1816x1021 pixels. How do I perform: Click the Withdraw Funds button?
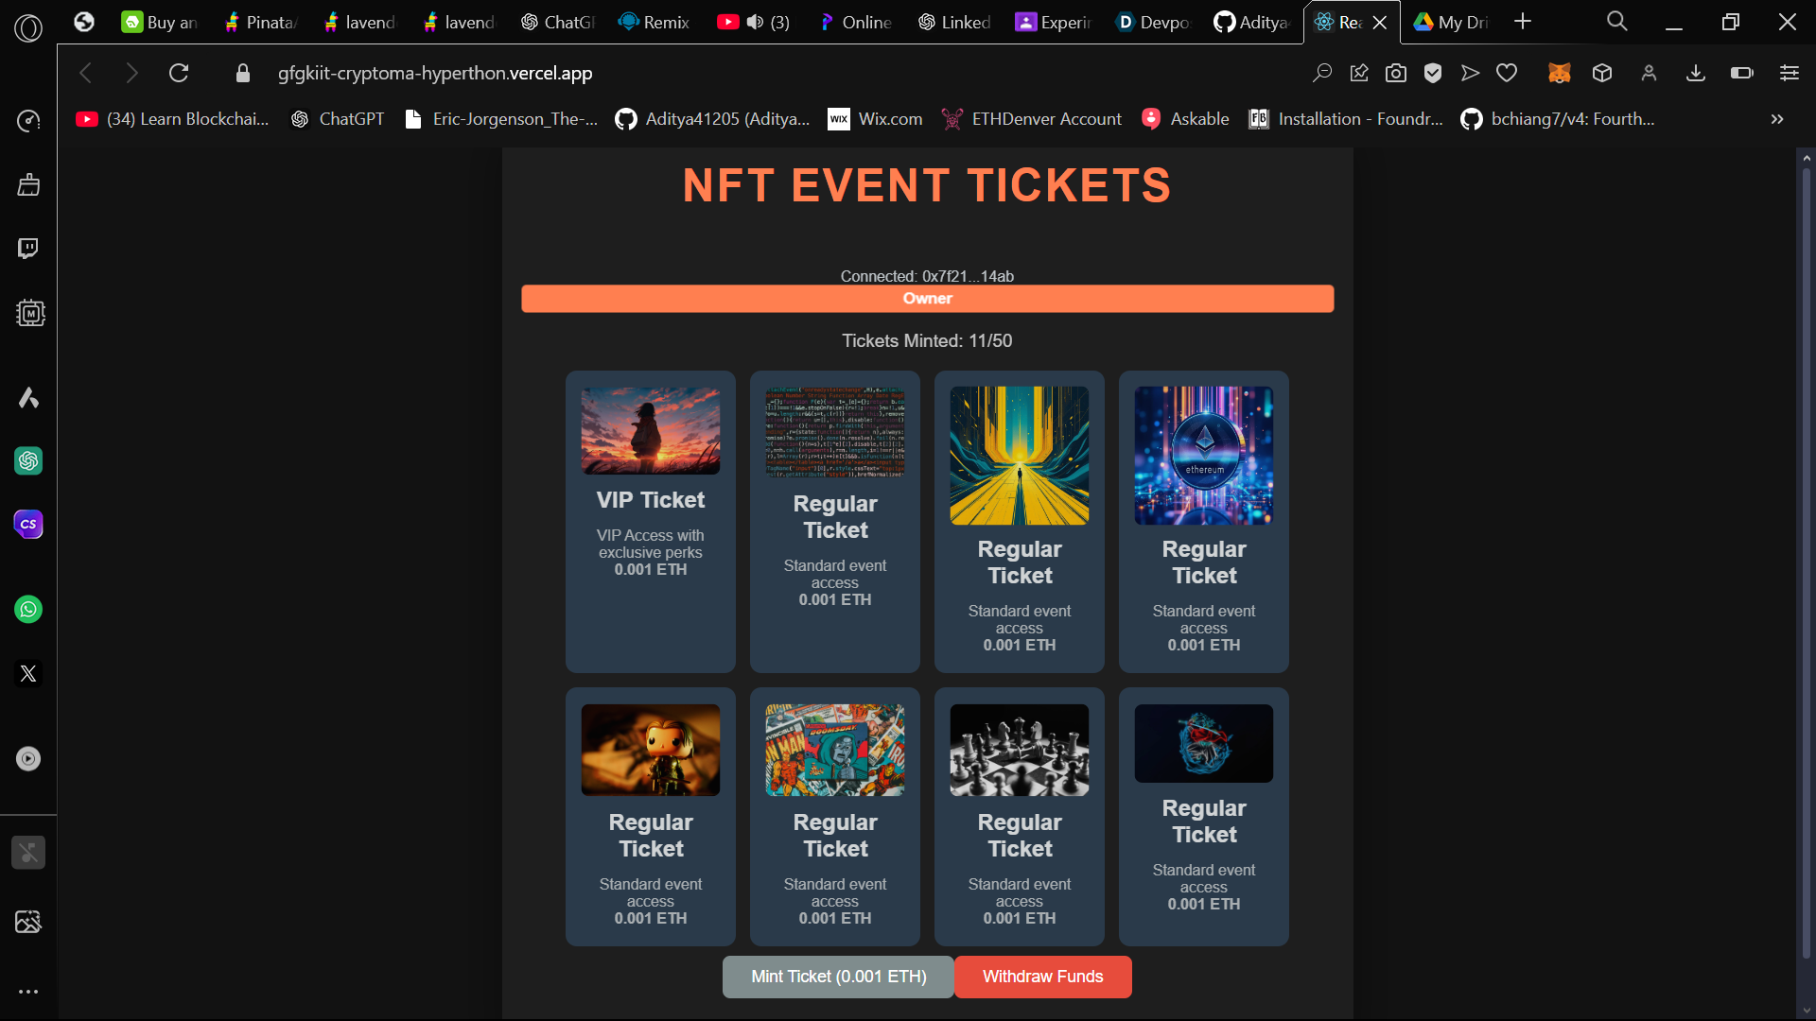(x=1042, y=977)
